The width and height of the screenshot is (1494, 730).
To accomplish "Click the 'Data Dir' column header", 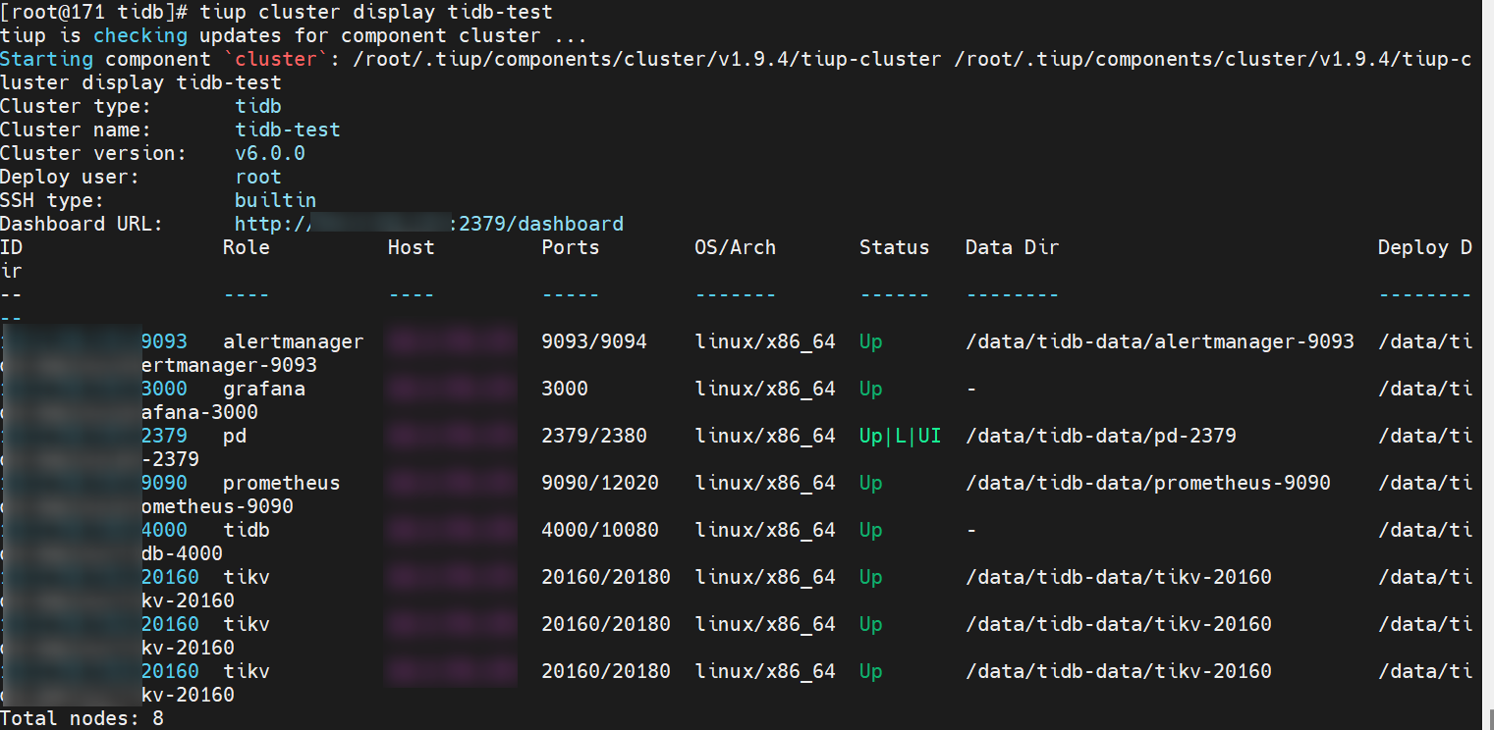I will (1013, 247).
